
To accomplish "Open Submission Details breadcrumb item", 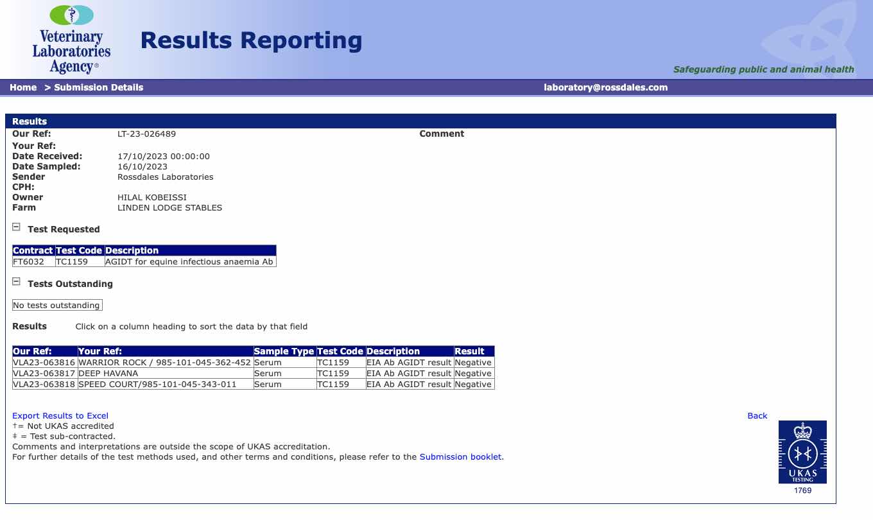I will click(x=98, y=87).
